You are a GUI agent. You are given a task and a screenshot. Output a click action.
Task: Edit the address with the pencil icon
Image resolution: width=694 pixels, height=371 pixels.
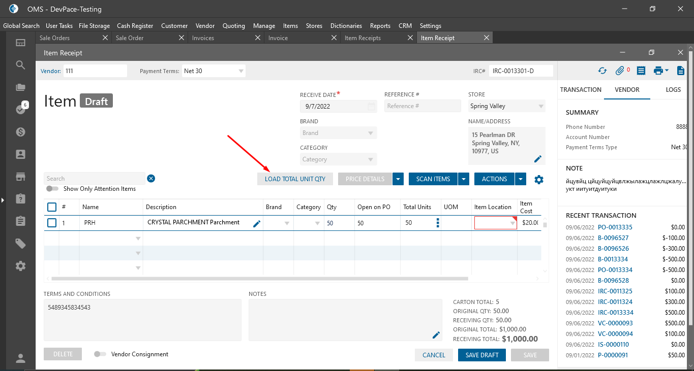click(538, 159)
